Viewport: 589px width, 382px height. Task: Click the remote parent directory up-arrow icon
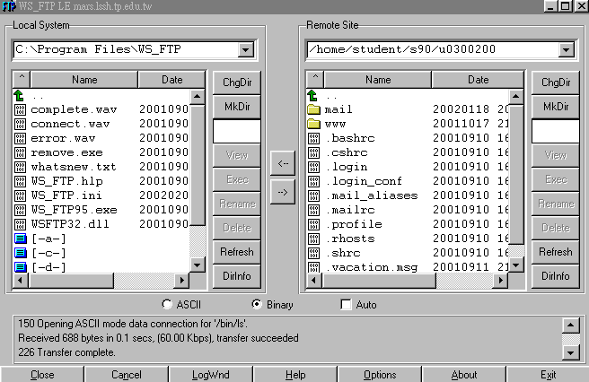pyautogui.click(x=312, y=95)
